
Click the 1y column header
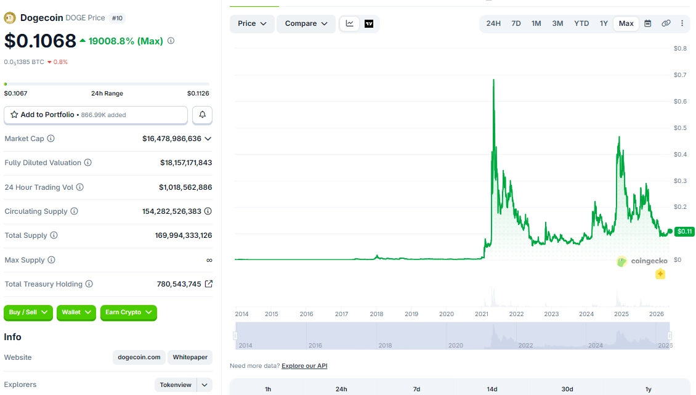coord(649,389)
